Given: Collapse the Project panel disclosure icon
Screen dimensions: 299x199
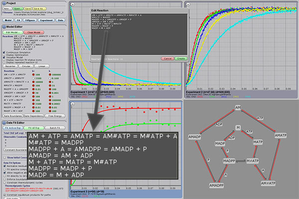Looking at the screenshot, I should pos(3,3).
